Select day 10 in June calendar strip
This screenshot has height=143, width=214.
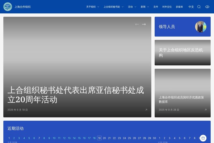tap(54, 138)
